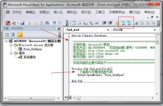
Task: Outdent the selected code lines
Action: point(110,23)
